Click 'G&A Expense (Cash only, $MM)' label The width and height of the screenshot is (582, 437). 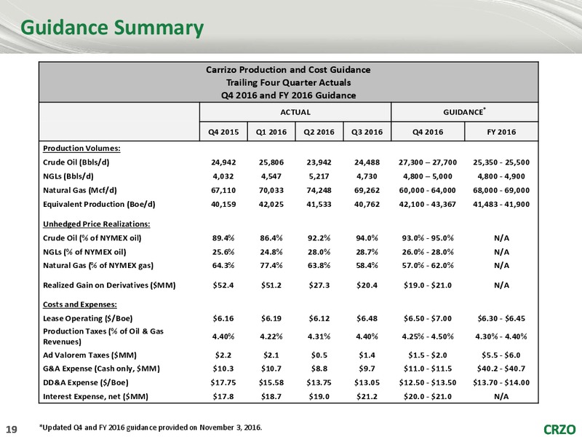click(101, 369)
